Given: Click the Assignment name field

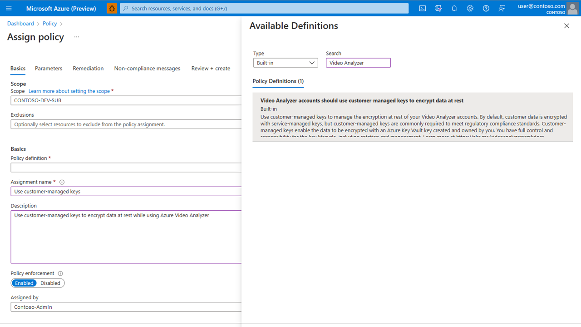Looking at the screenshot, I should (126, 191).
